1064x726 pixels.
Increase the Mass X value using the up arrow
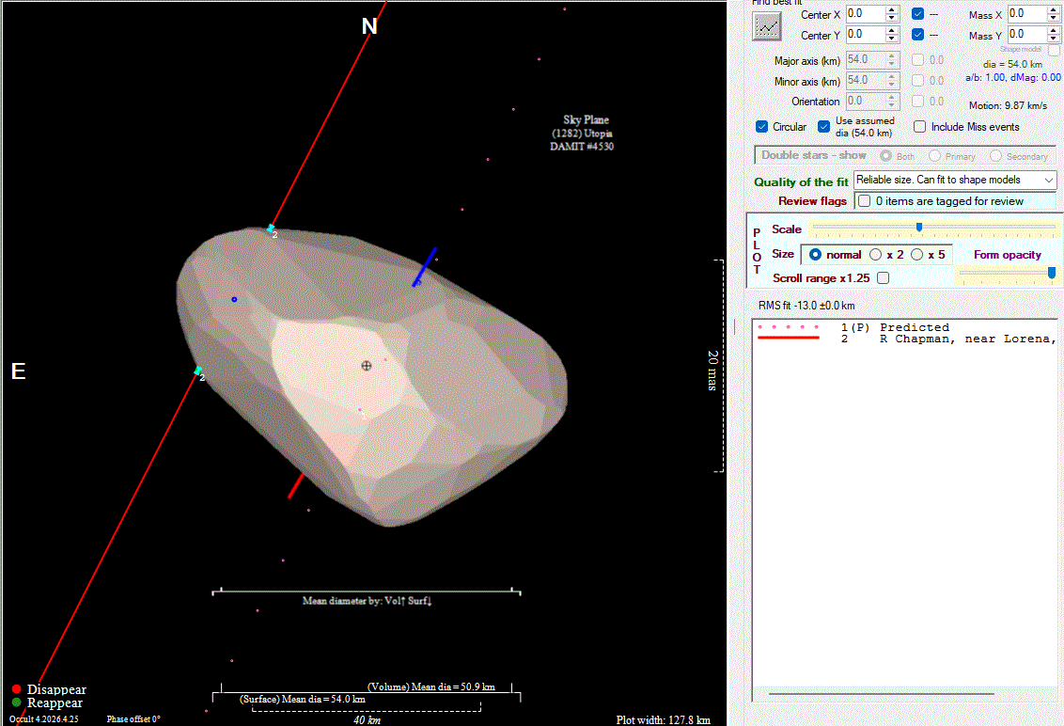coord(1053,9)
